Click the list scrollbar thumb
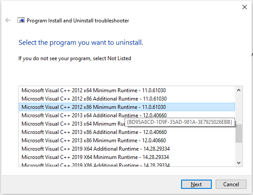This screenshot has height=195, width=253. [239, 134]
